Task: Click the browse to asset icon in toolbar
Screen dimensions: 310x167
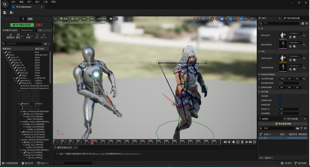Action: point(12,12)
